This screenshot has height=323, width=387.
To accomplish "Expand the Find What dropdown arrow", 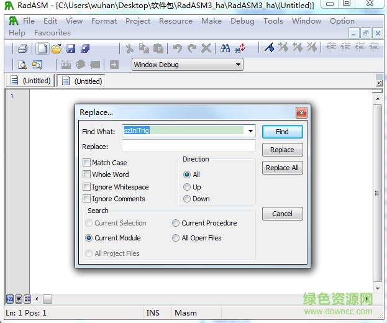I will coord(250,131).
